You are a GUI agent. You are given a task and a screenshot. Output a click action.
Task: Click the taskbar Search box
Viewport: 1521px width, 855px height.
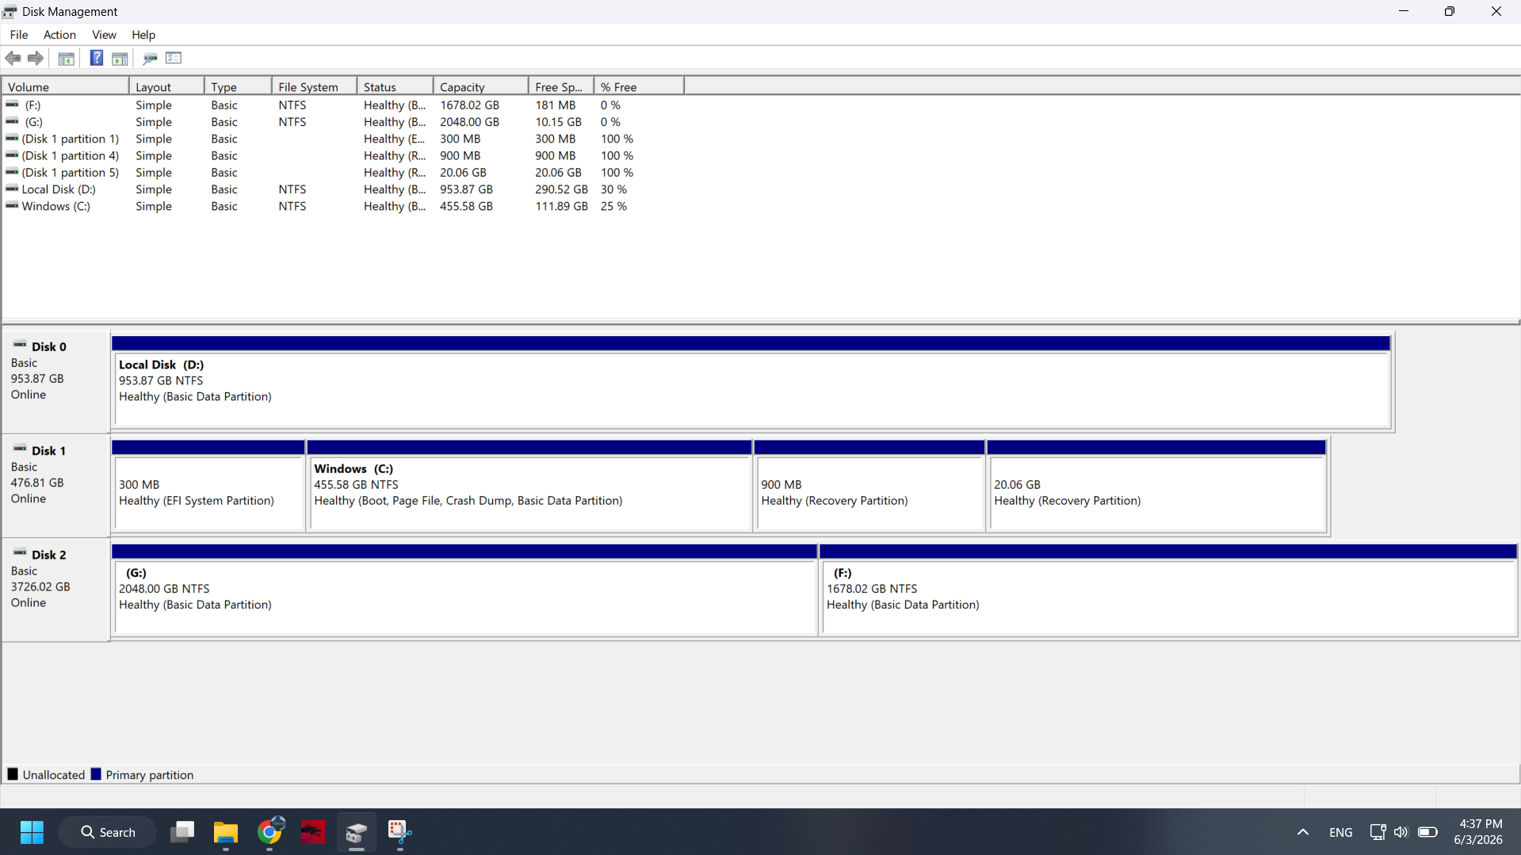[x=108, y=832]
